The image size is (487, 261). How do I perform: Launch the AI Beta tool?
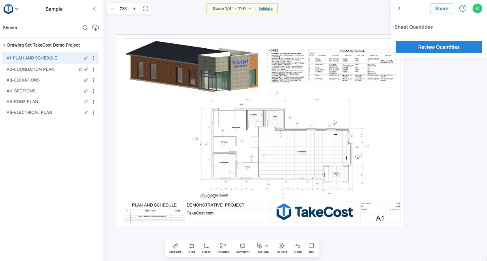coord(282,248)
